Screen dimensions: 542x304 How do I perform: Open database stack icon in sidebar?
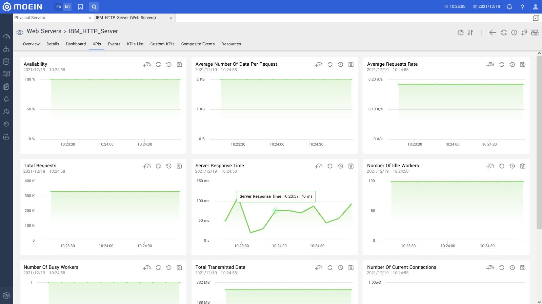click(x=6, y=62)
